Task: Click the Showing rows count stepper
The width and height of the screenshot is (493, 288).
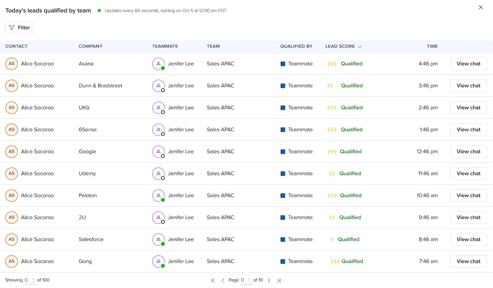Action: [x=30, y=280]
